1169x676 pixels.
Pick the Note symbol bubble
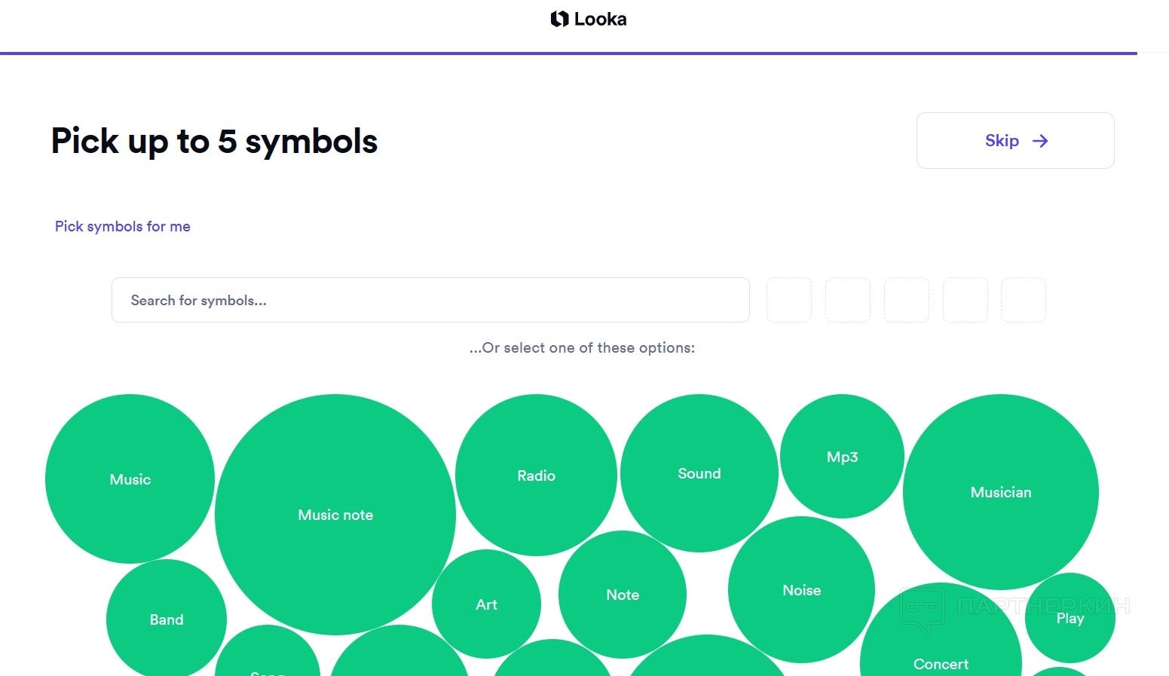(622, 595)
